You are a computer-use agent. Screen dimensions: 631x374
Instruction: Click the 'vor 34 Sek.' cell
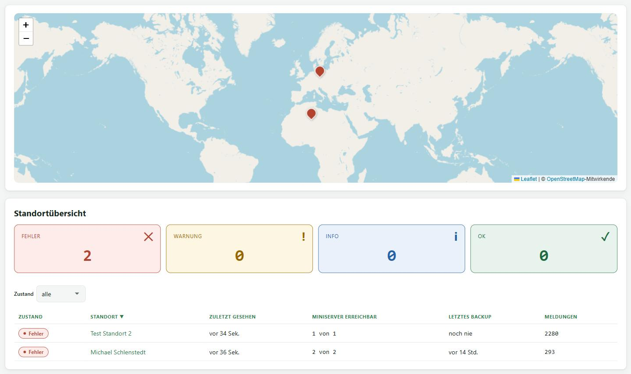tap(224, 333)
